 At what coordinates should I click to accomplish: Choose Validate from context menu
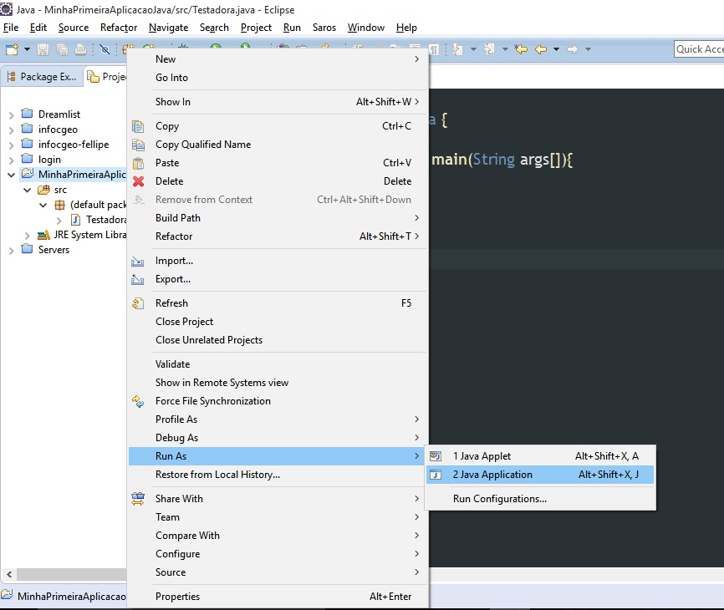pos(278,364)
